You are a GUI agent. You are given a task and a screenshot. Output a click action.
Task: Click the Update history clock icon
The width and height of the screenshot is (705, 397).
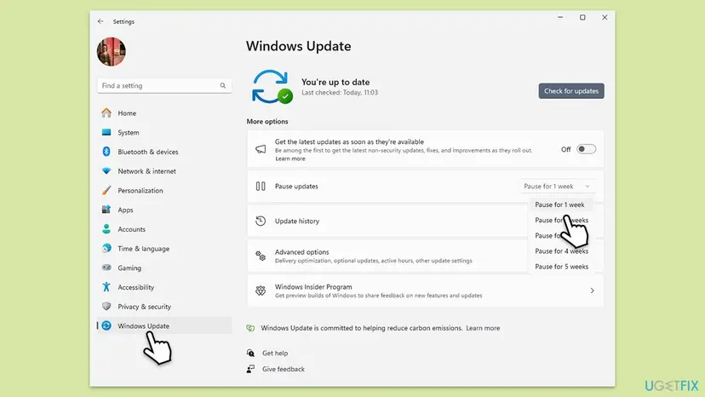(x=261, y=221)
